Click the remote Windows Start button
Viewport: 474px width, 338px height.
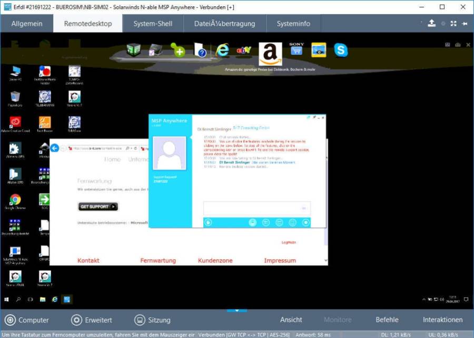point(6,300)
